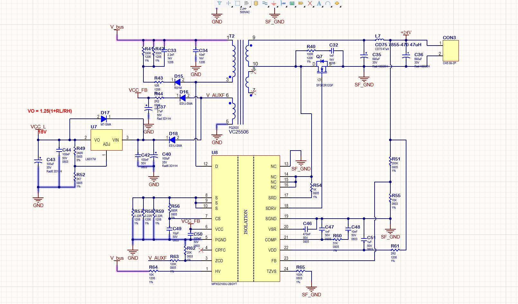Screen dimensions: 518x304
Task: Choose the Place Part icon
Action: click(x=256, y=3)
